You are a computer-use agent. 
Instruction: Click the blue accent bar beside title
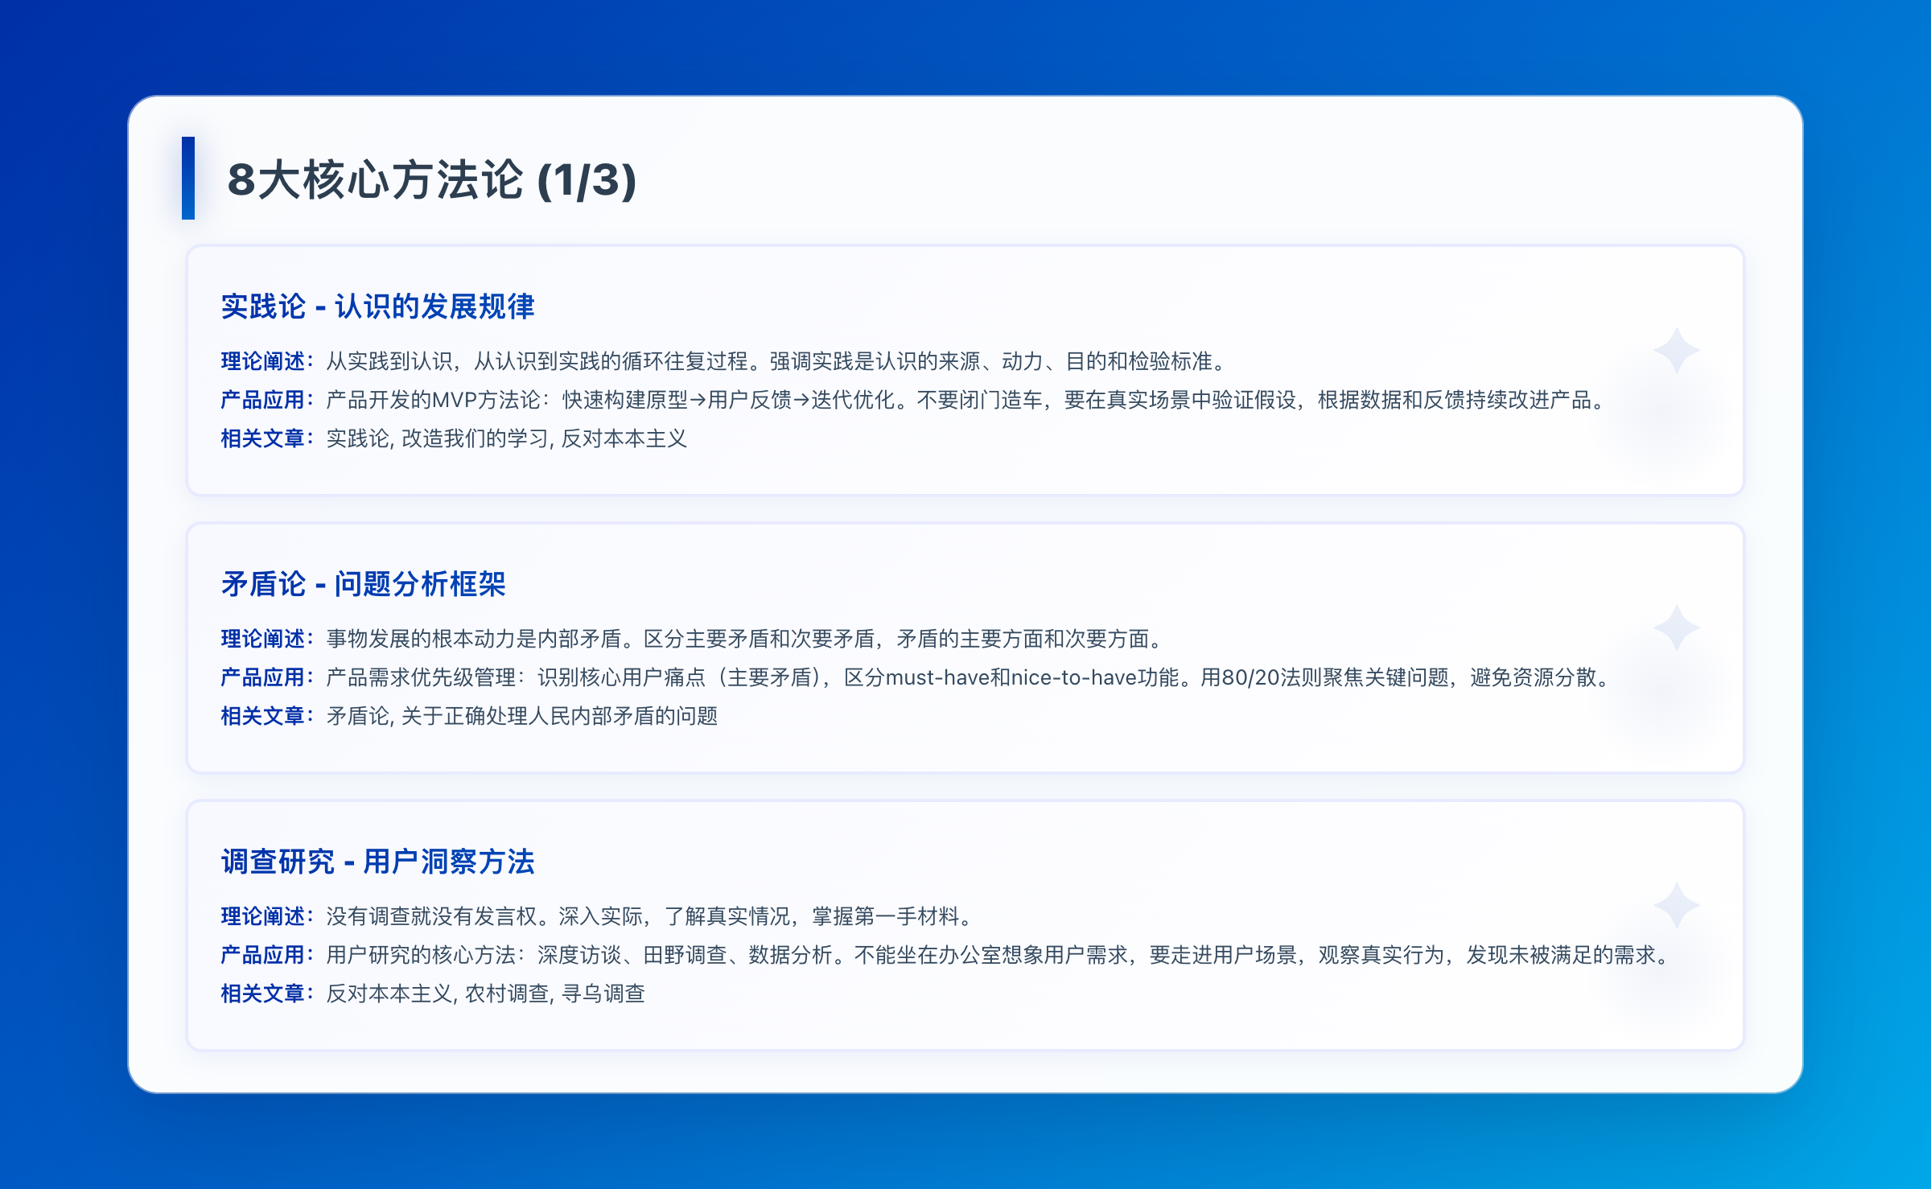coord(188,178)
